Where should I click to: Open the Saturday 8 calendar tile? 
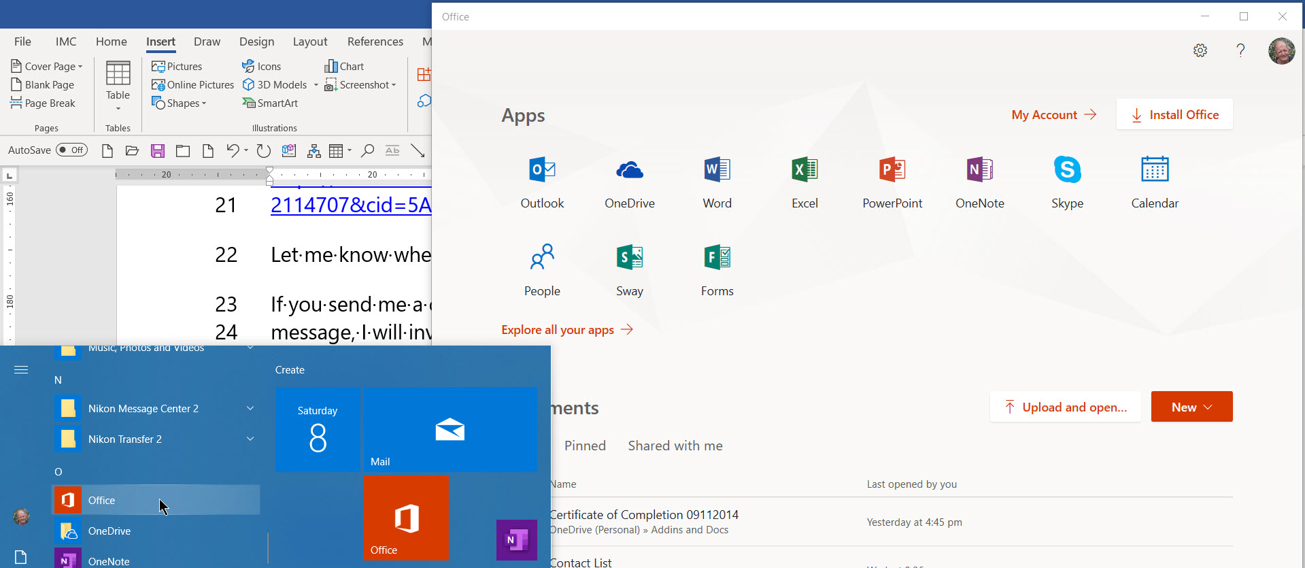click(x=318, y=430)
